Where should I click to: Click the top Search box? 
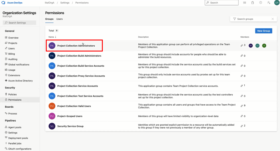[x=221, y=3]
